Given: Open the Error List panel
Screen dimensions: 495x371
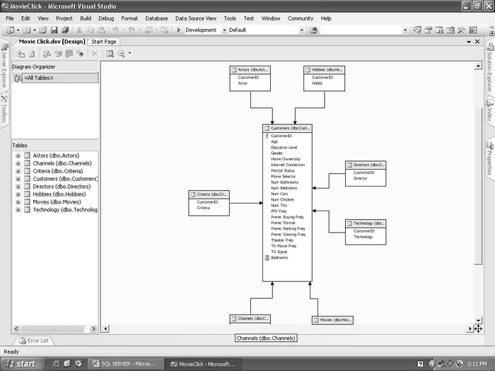Looking at the screenshot, I should click(34, 341).
